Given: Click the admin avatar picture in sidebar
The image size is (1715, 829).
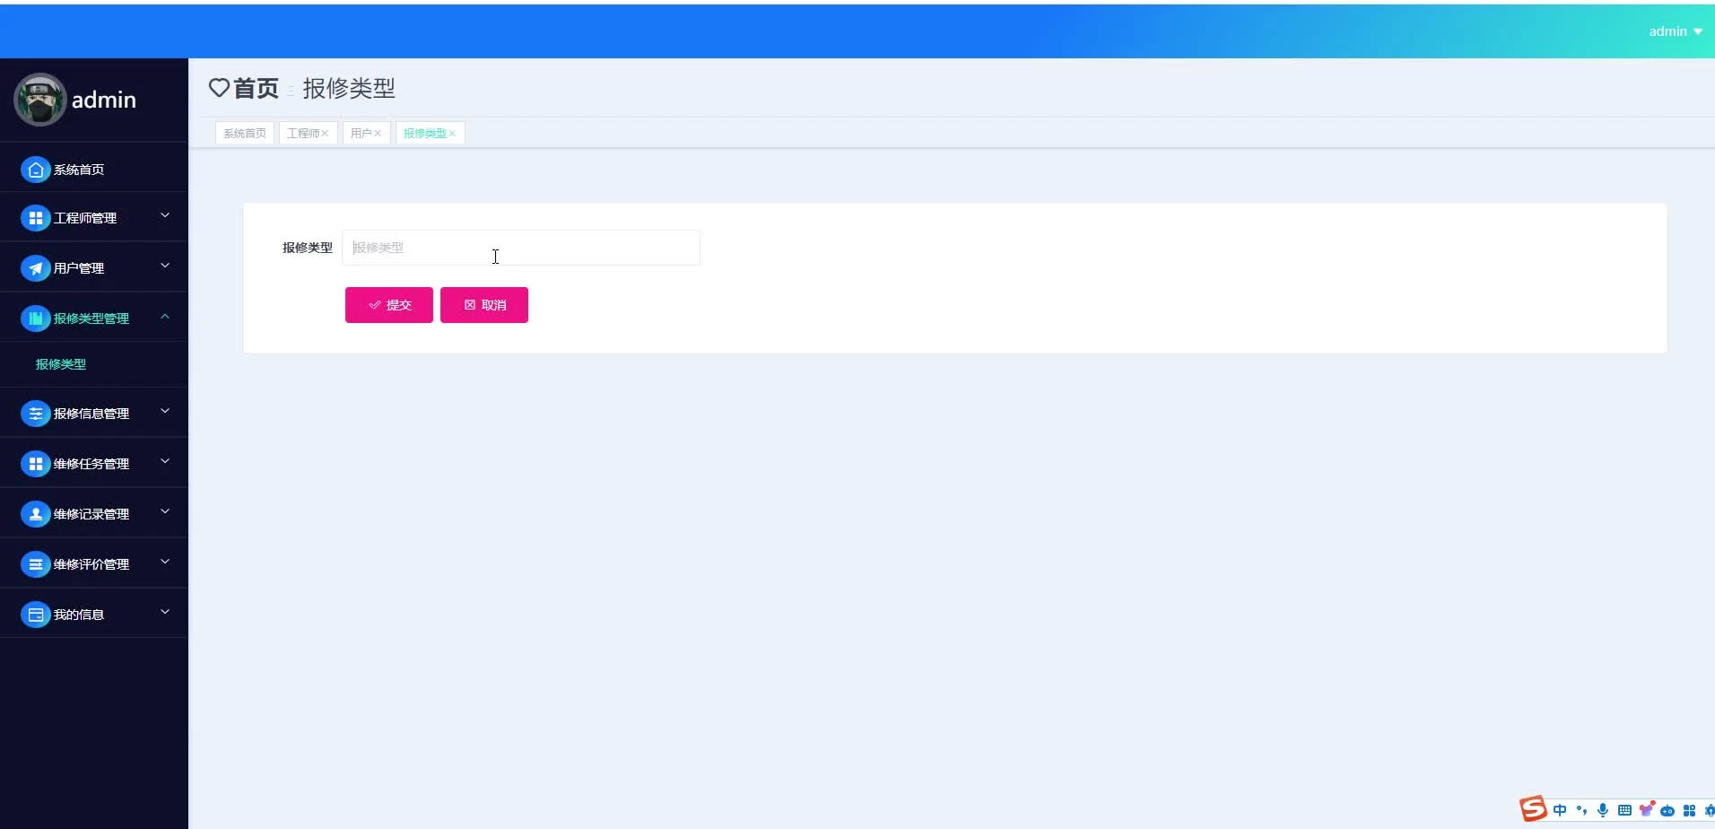Looking at the screenshot, I should 39,100.
